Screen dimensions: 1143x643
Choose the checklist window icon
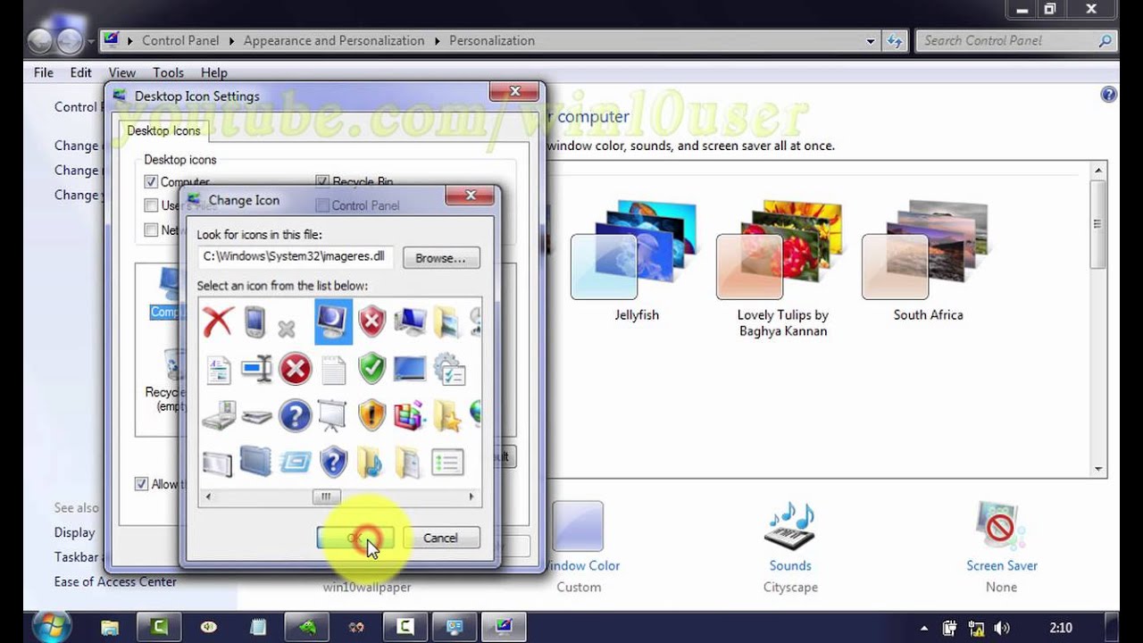[447, 462]
